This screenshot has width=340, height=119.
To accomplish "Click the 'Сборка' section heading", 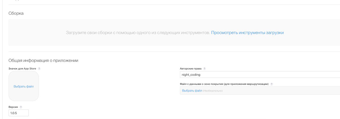I will coord(16,13).
